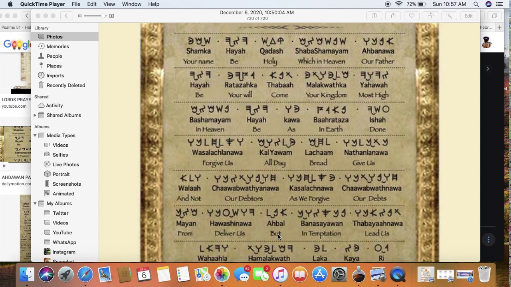Collapse the Media Types disclosure triangle
Viewport: 511px width, 287px height.
point(35,136)
